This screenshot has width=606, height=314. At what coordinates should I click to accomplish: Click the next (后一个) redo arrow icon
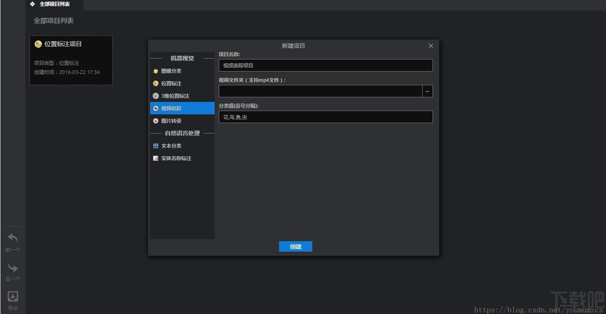click(x=13, y=267)
